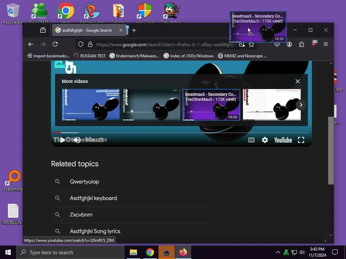
Task: Click the taskbar Type here to search box
Action: coord(70,252)
